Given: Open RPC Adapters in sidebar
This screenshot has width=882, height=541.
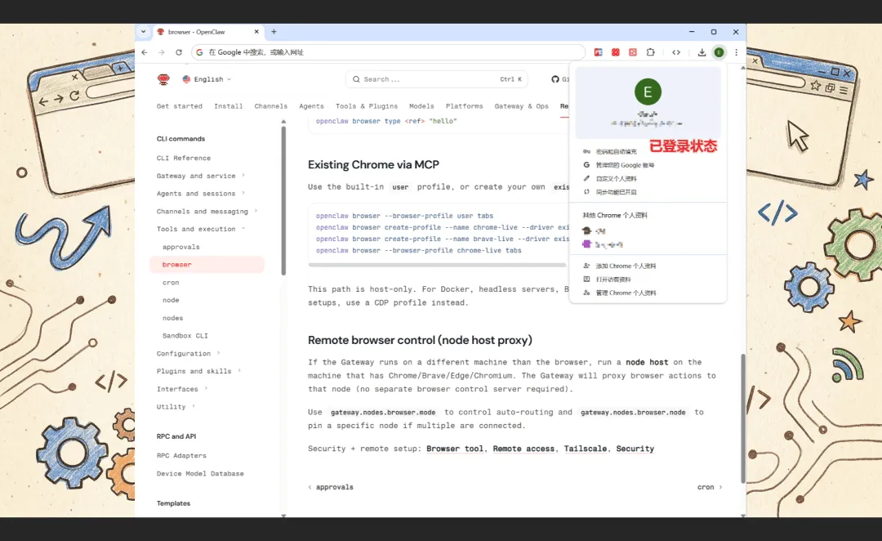Looking at the screenshot, I should (x=181, y=455).
